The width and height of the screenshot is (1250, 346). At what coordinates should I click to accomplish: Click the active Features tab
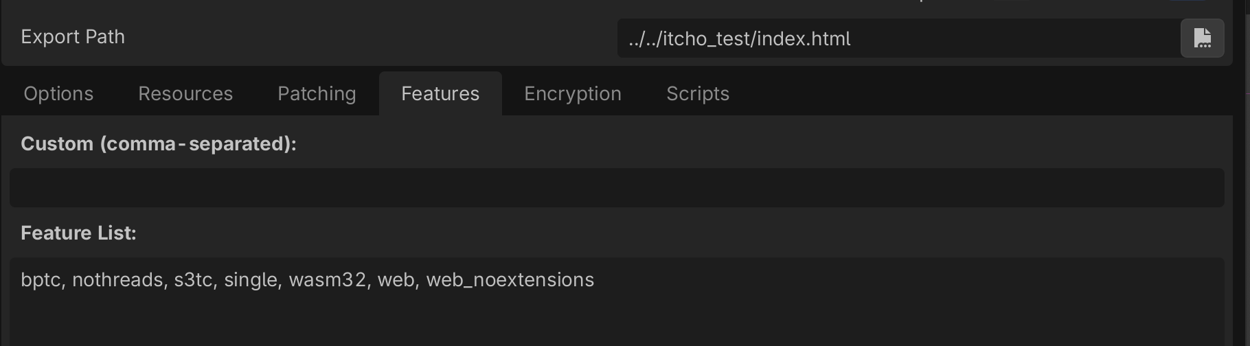coord(440,93)
